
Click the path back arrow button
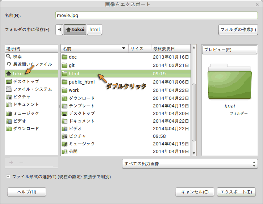pos(59,30)
